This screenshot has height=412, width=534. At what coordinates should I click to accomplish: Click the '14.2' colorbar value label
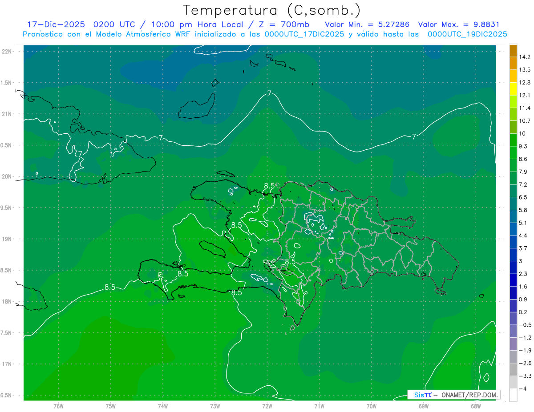point(525,57)
